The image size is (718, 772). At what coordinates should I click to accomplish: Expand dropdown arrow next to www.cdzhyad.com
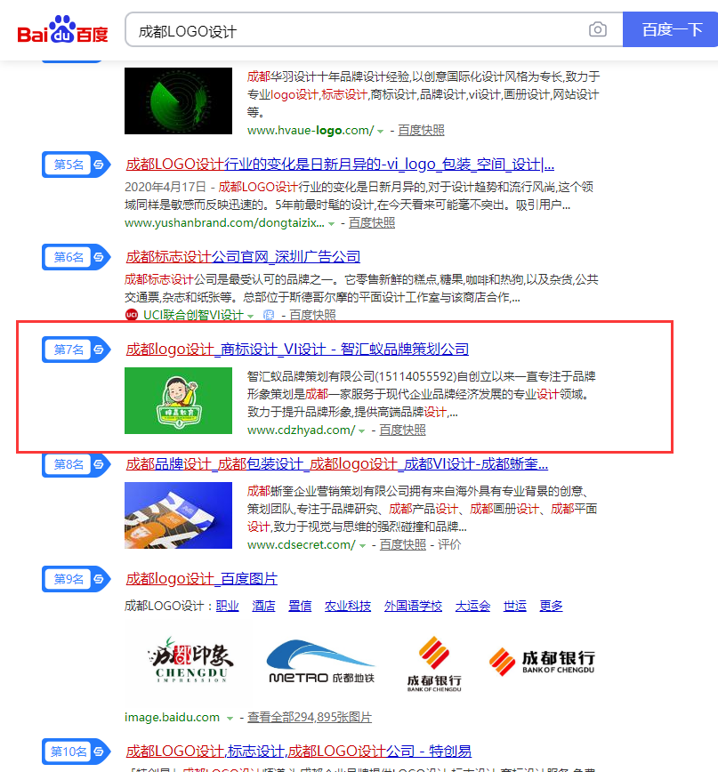coord(362,430)
